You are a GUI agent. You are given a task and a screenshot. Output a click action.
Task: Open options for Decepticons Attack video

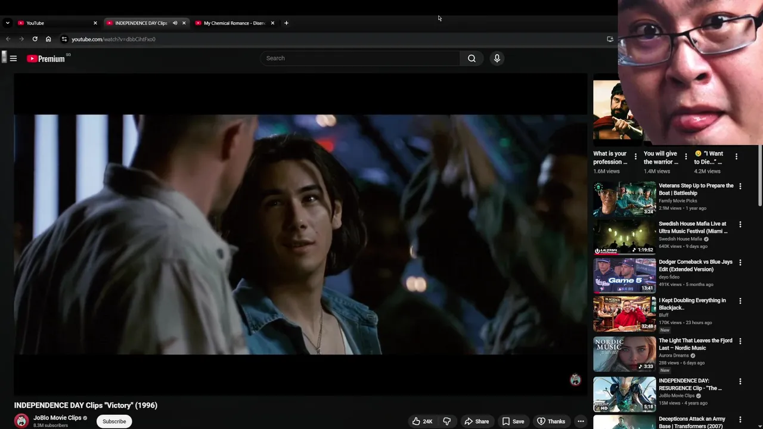click(740, 419)
